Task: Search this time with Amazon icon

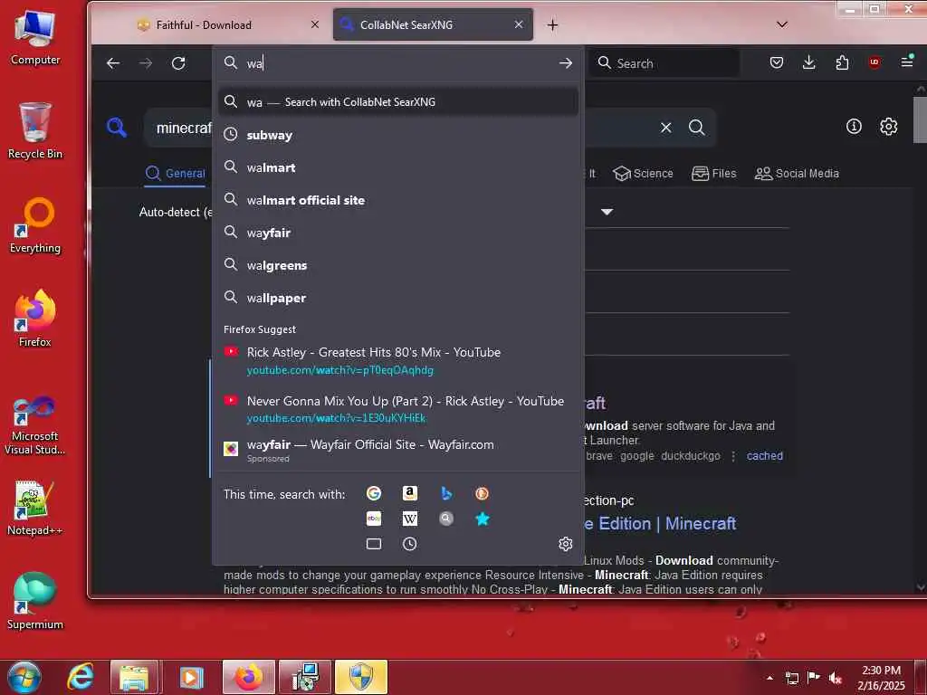Action: [x=410, y=493]
